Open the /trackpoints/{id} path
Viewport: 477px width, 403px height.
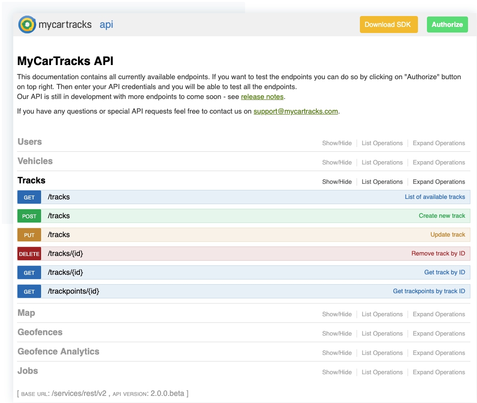[x=73, y=291]
